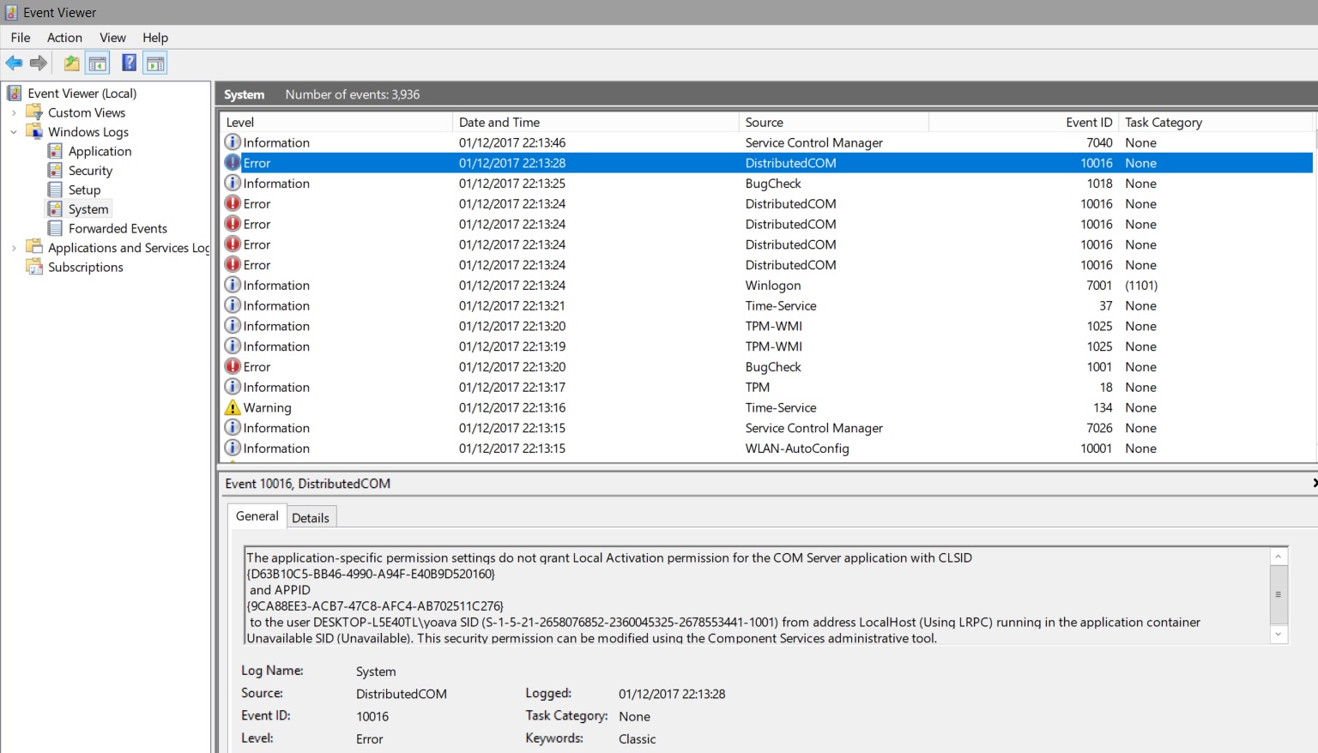1318x753 pixels.
Task: Select the Application log in tree
Action: coord(100,151)
